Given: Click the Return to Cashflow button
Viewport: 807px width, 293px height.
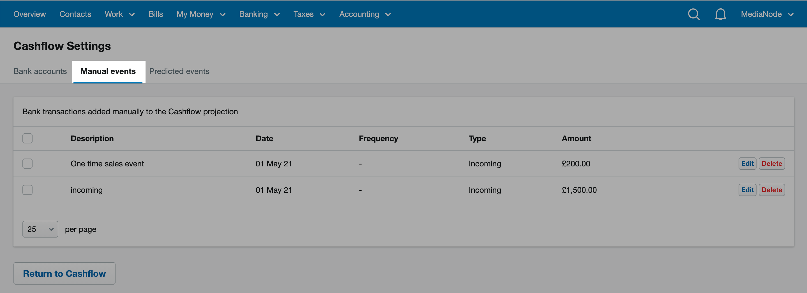Looking at the screenshot, I should pyautogui.click(x=64, y=273).
